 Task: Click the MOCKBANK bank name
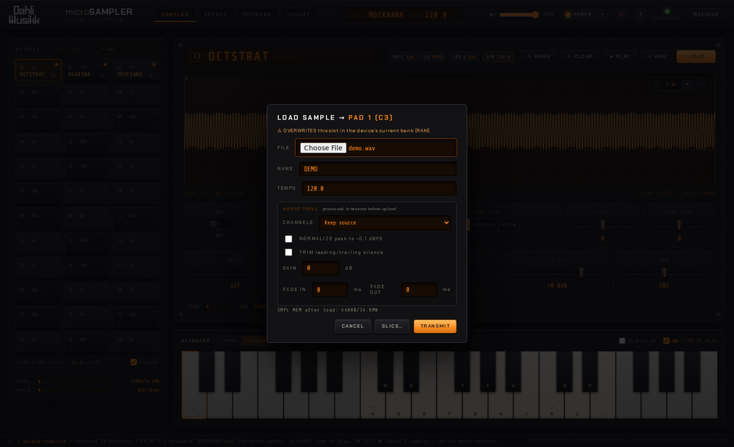386,15
